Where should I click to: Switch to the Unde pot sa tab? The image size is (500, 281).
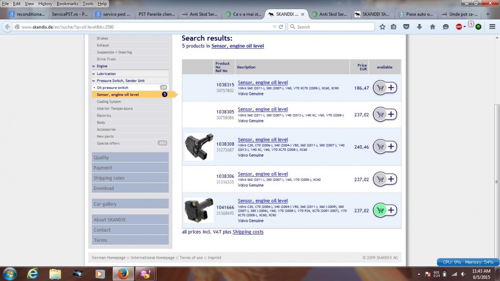click(x=460, y=14)
